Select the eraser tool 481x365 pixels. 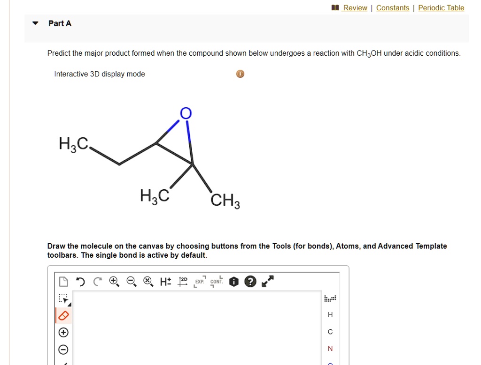click(x=62, y=315)
